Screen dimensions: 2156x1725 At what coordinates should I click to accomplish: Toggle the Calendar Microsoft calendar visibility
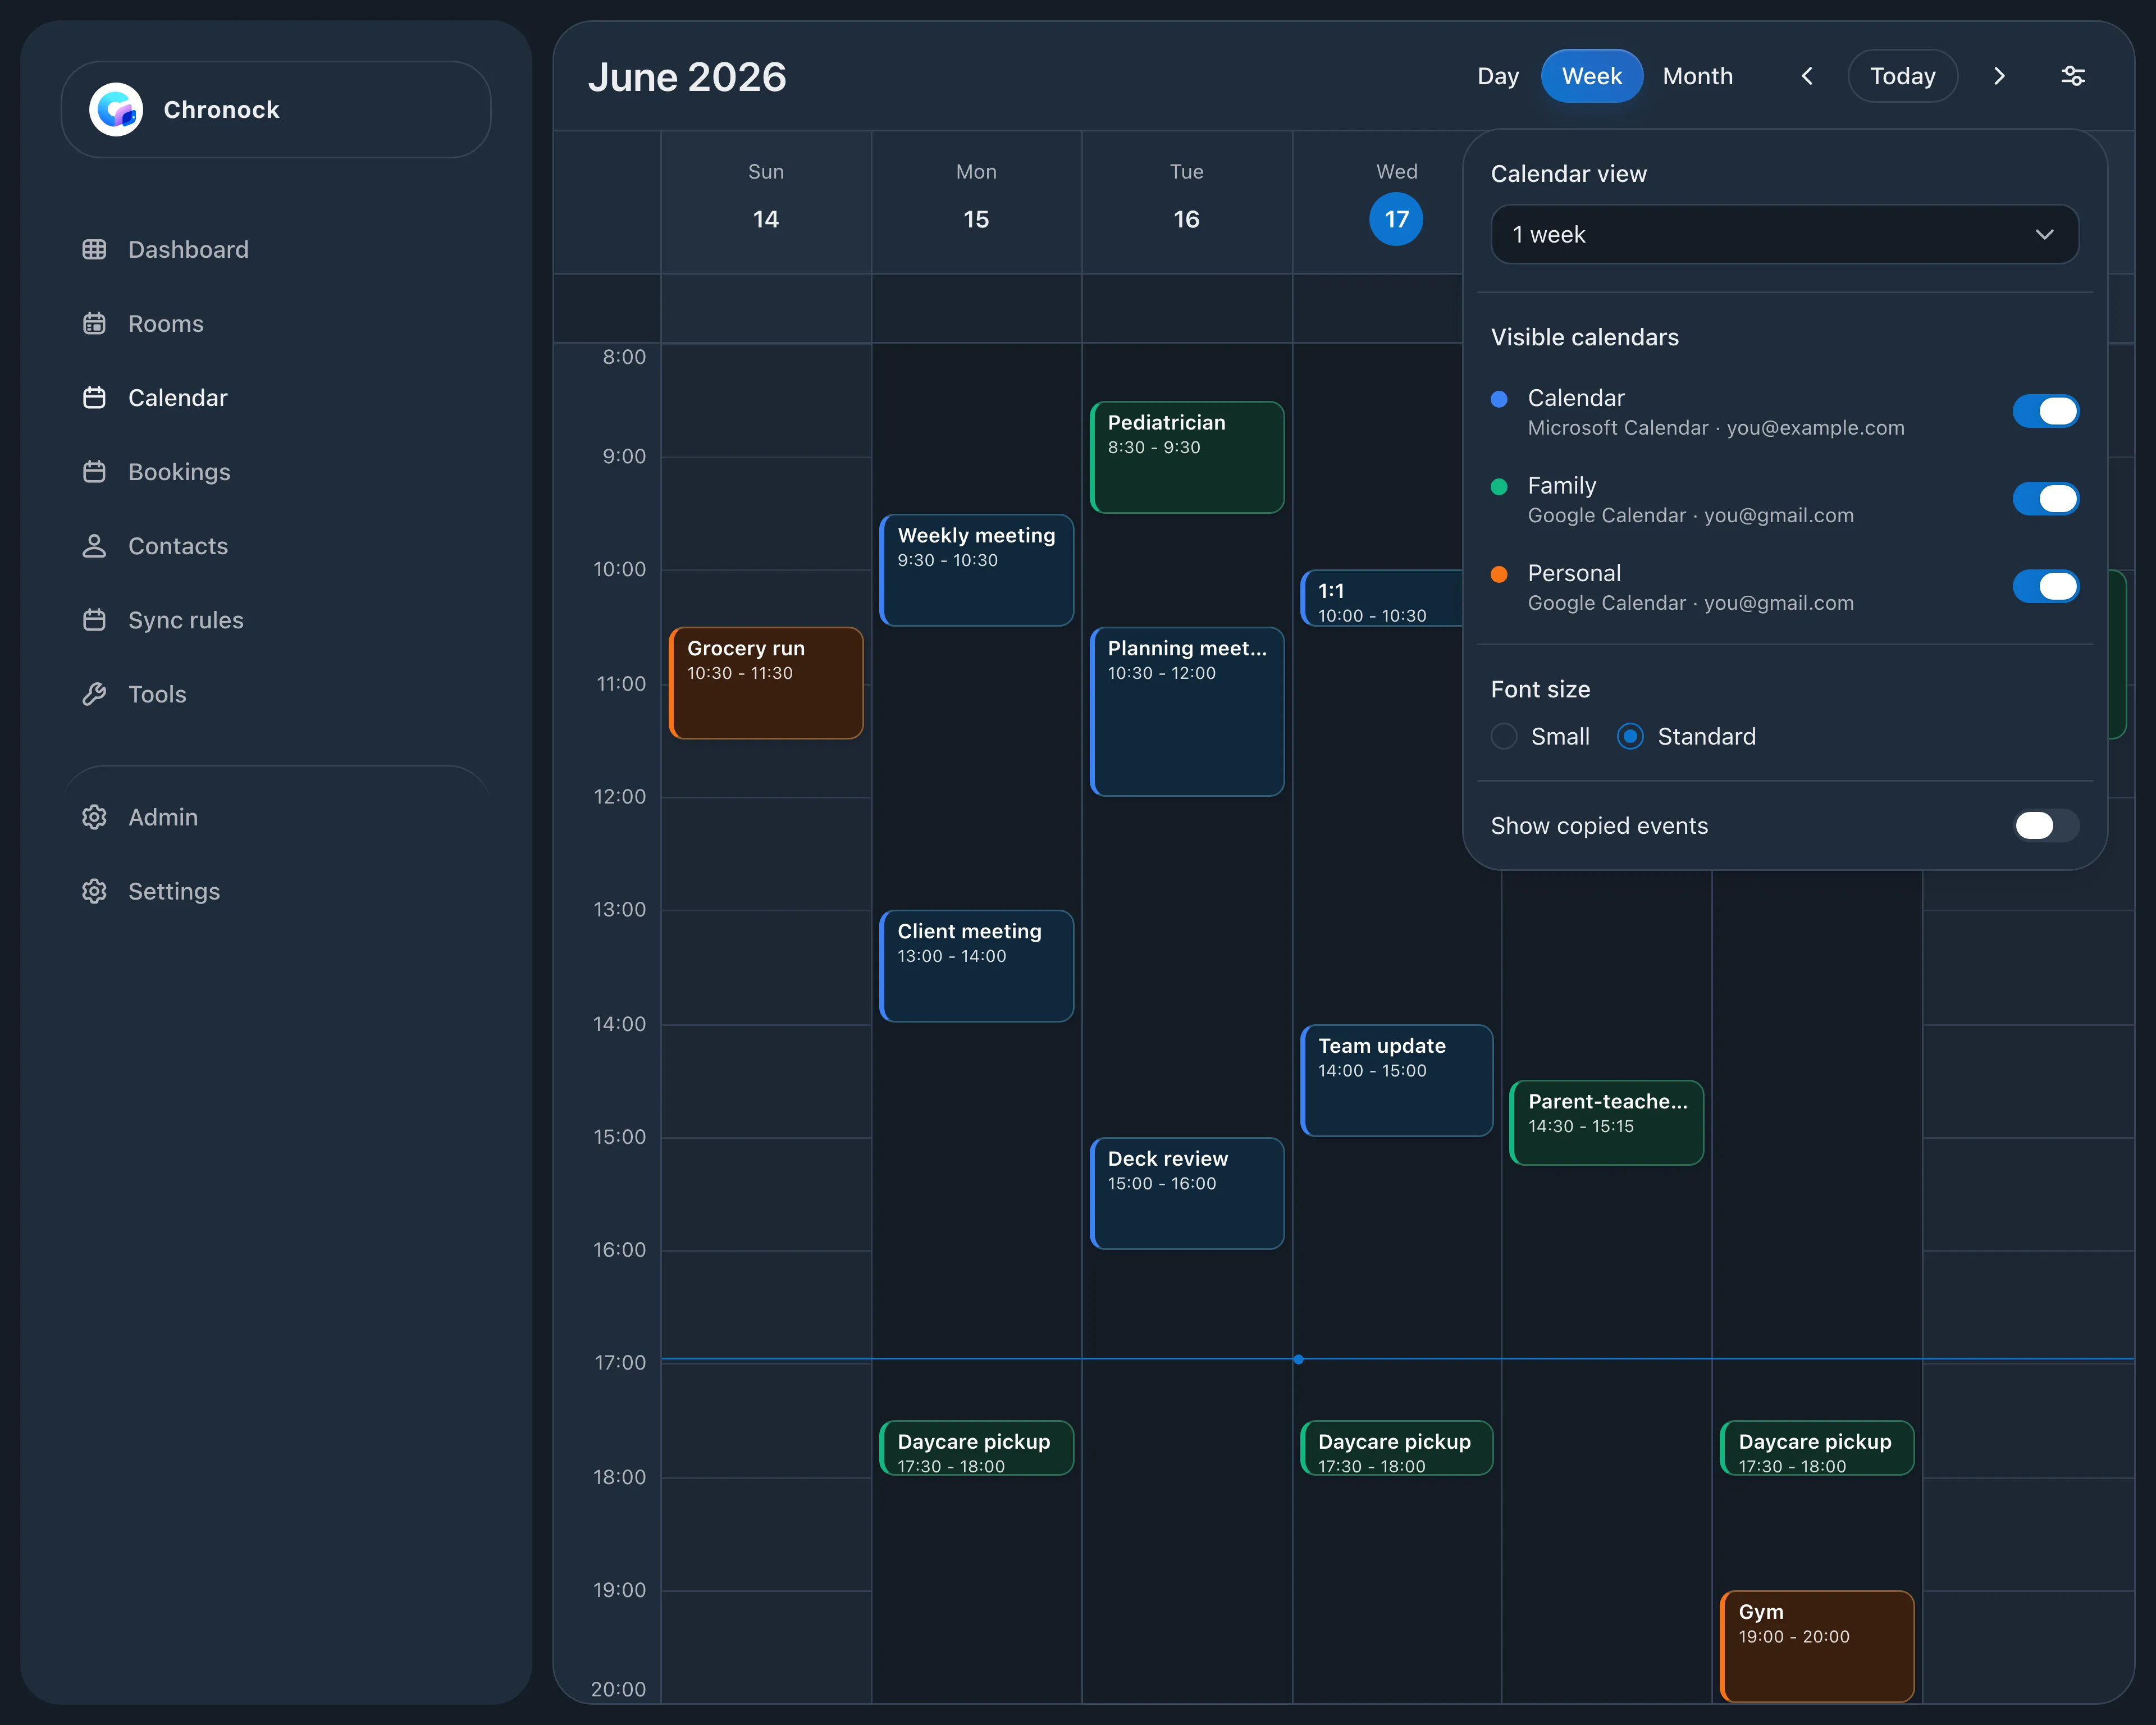[2045, 411]
